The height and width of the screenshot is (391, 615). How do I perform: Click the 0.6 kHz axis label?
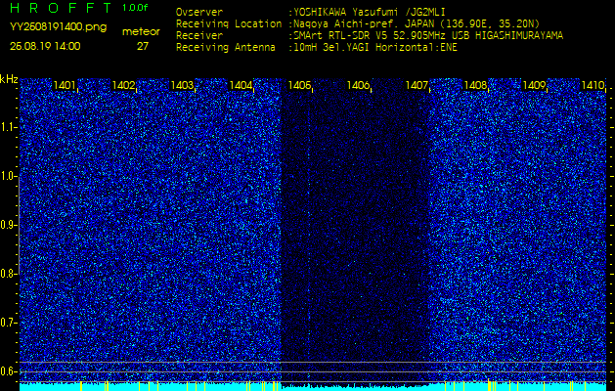[x=7, y=371]
